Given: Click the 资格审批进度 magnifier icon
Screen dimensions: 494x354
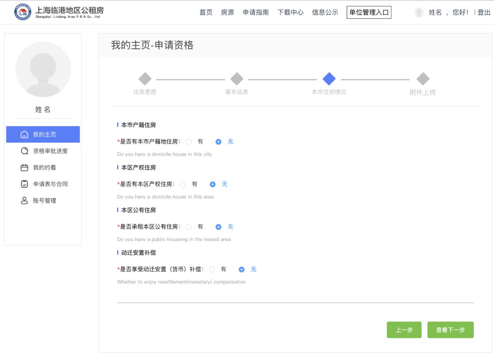Looking at the screenshot, I should click(x=25, y=151).
